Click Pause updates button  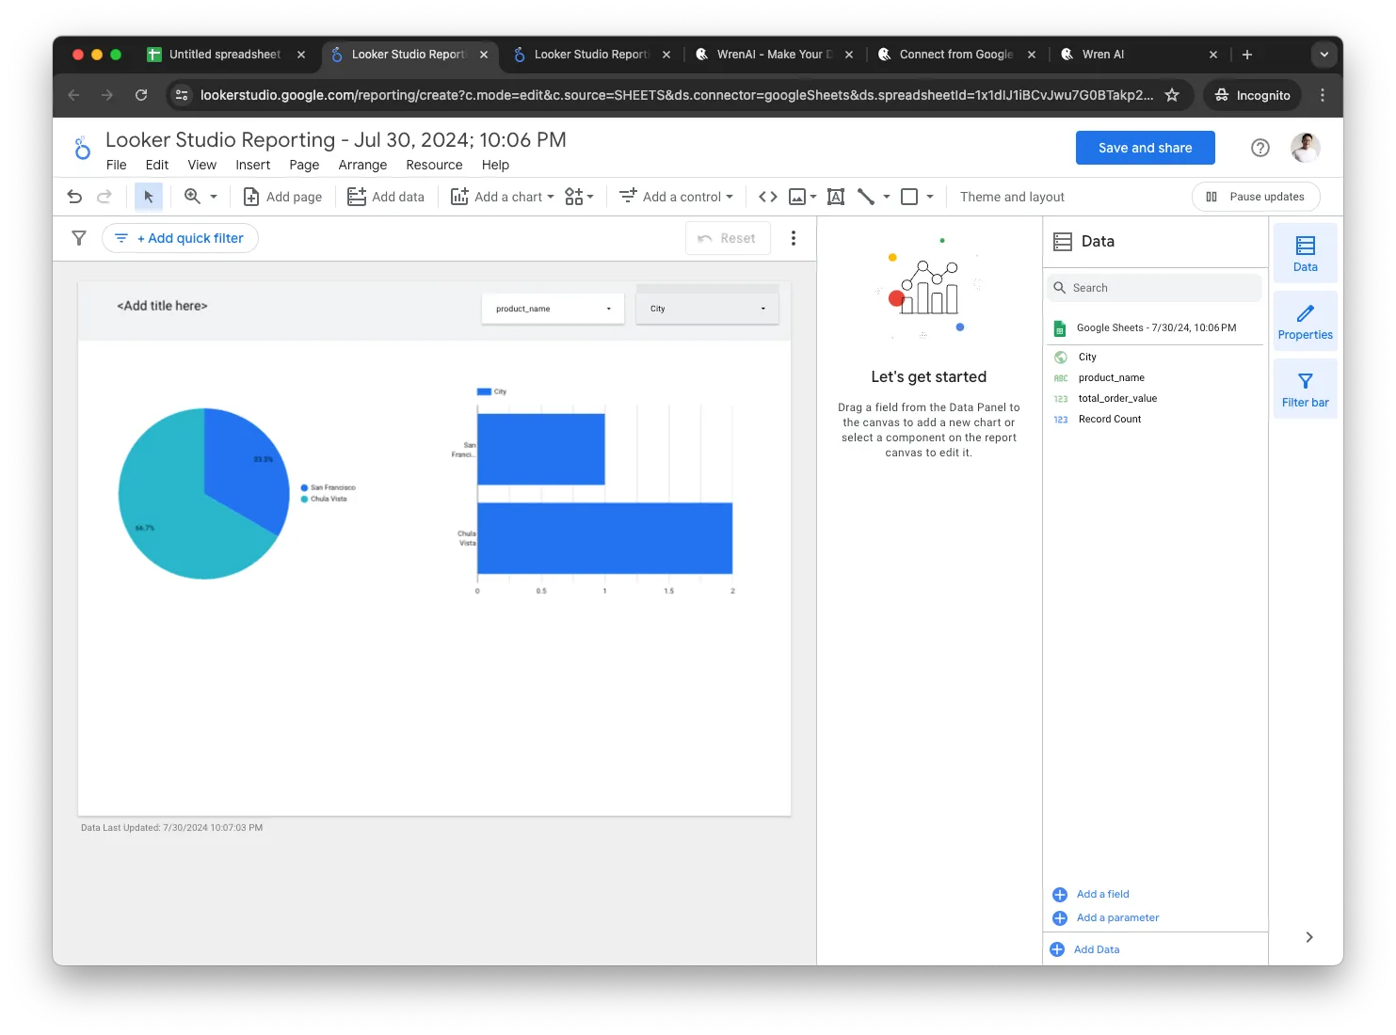pos(1256,197)
